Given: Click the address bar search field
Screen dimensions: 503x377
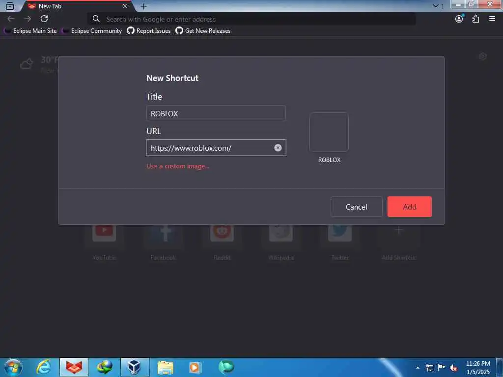Looking at the screenshot, I should point(251,19).
